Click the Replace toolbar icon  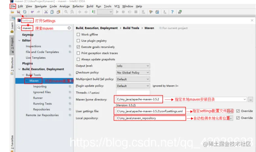[x=72, y=12]
